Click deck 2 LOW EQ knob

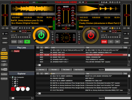tap(73, 23)
